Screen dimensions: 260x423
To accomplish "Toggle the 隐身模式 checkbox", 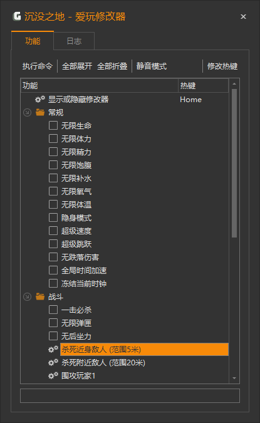I will coord(53,217).
